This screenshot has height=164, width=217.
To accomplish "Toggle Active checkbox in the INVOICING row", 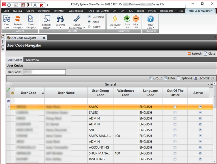I will (x=200, y=159).
